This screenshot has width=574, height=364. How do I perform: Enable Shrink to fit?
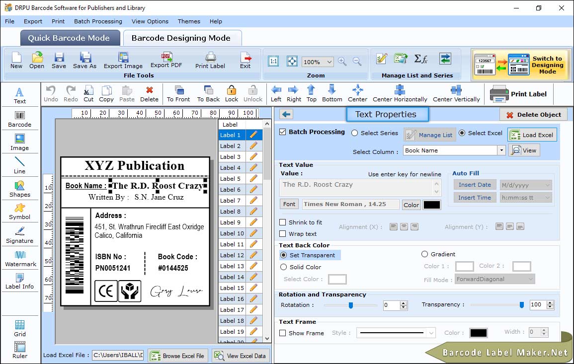tap(283, 222)
